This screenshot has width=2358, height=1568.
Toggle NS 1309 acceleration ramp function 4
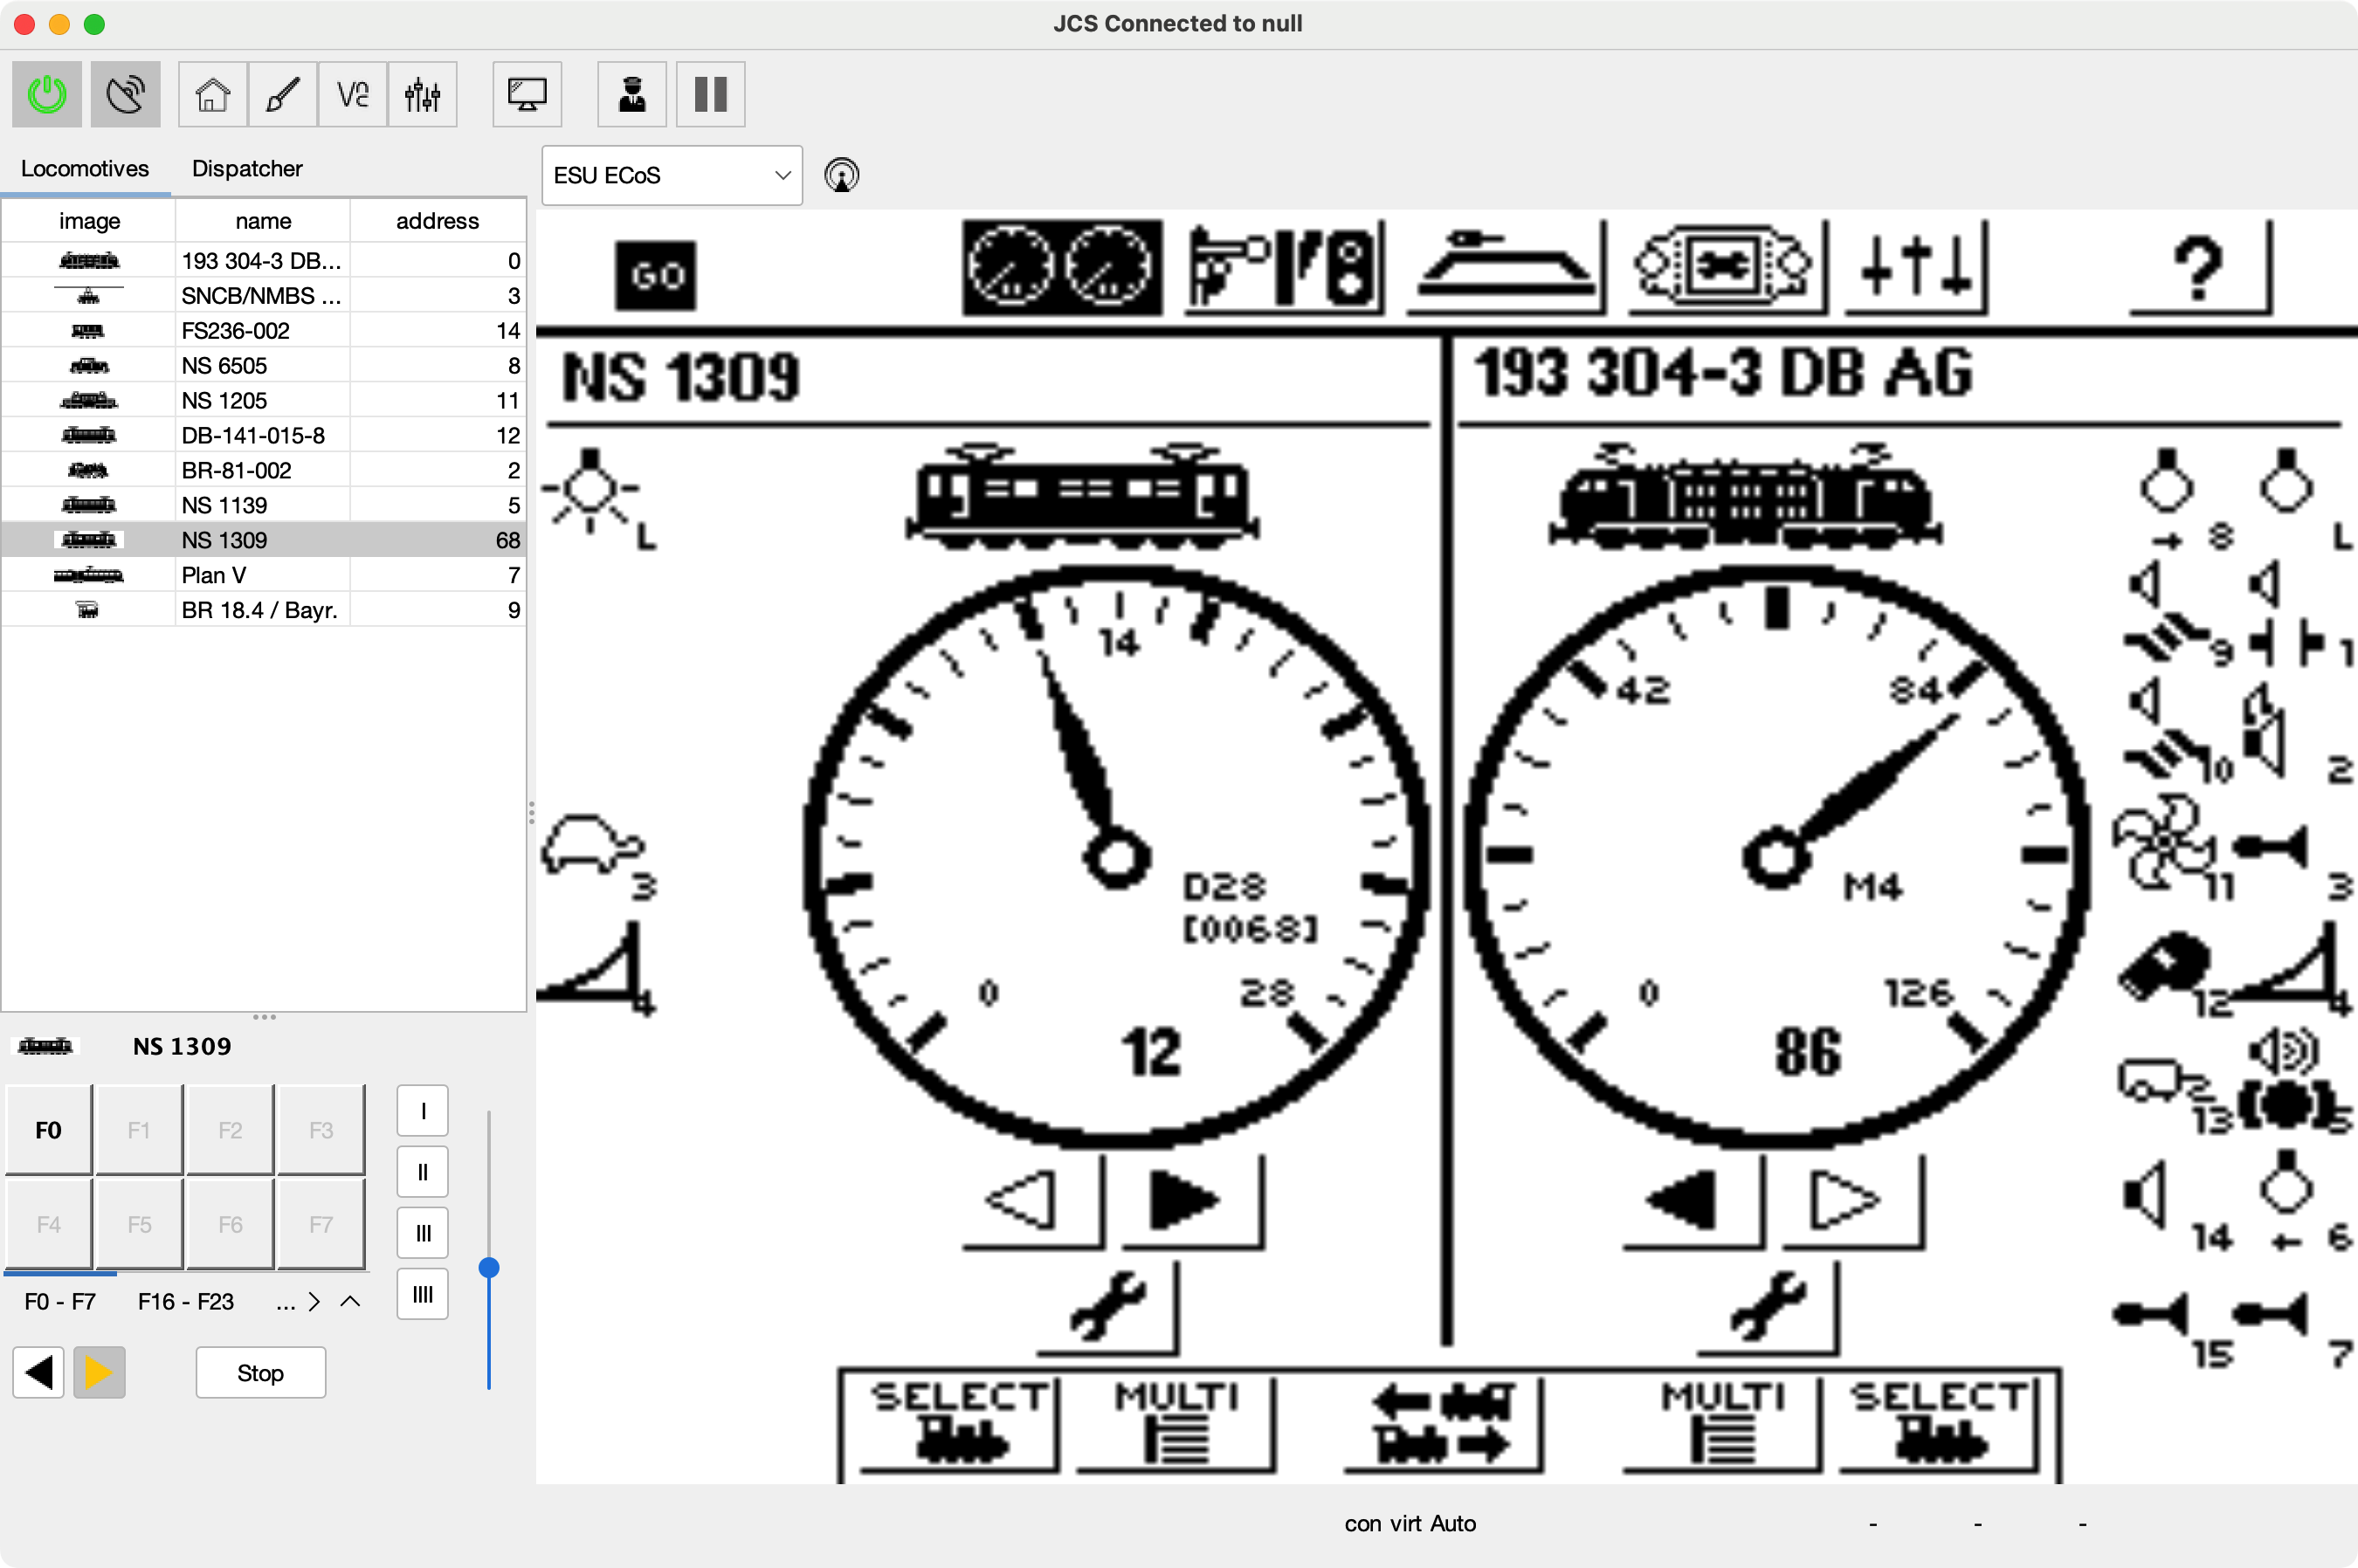[598, 968]
